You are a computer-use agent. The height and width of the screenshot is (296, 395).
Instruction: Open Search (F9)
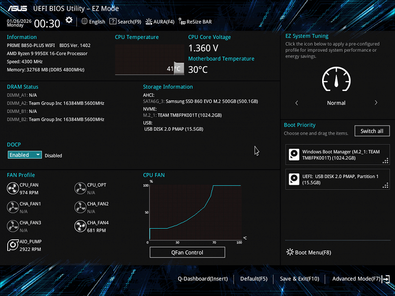pyautogui.click(x=125, y=22)
